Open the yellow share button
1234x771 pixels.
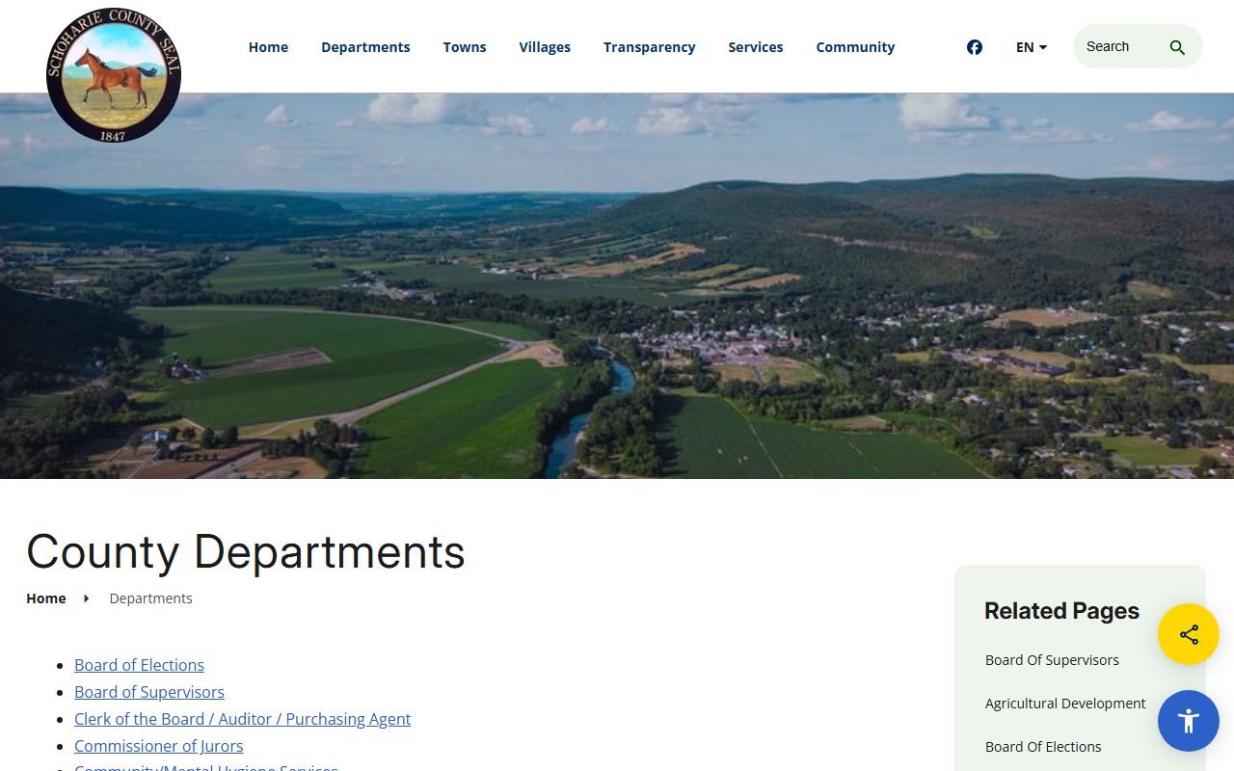(1189, 634)
